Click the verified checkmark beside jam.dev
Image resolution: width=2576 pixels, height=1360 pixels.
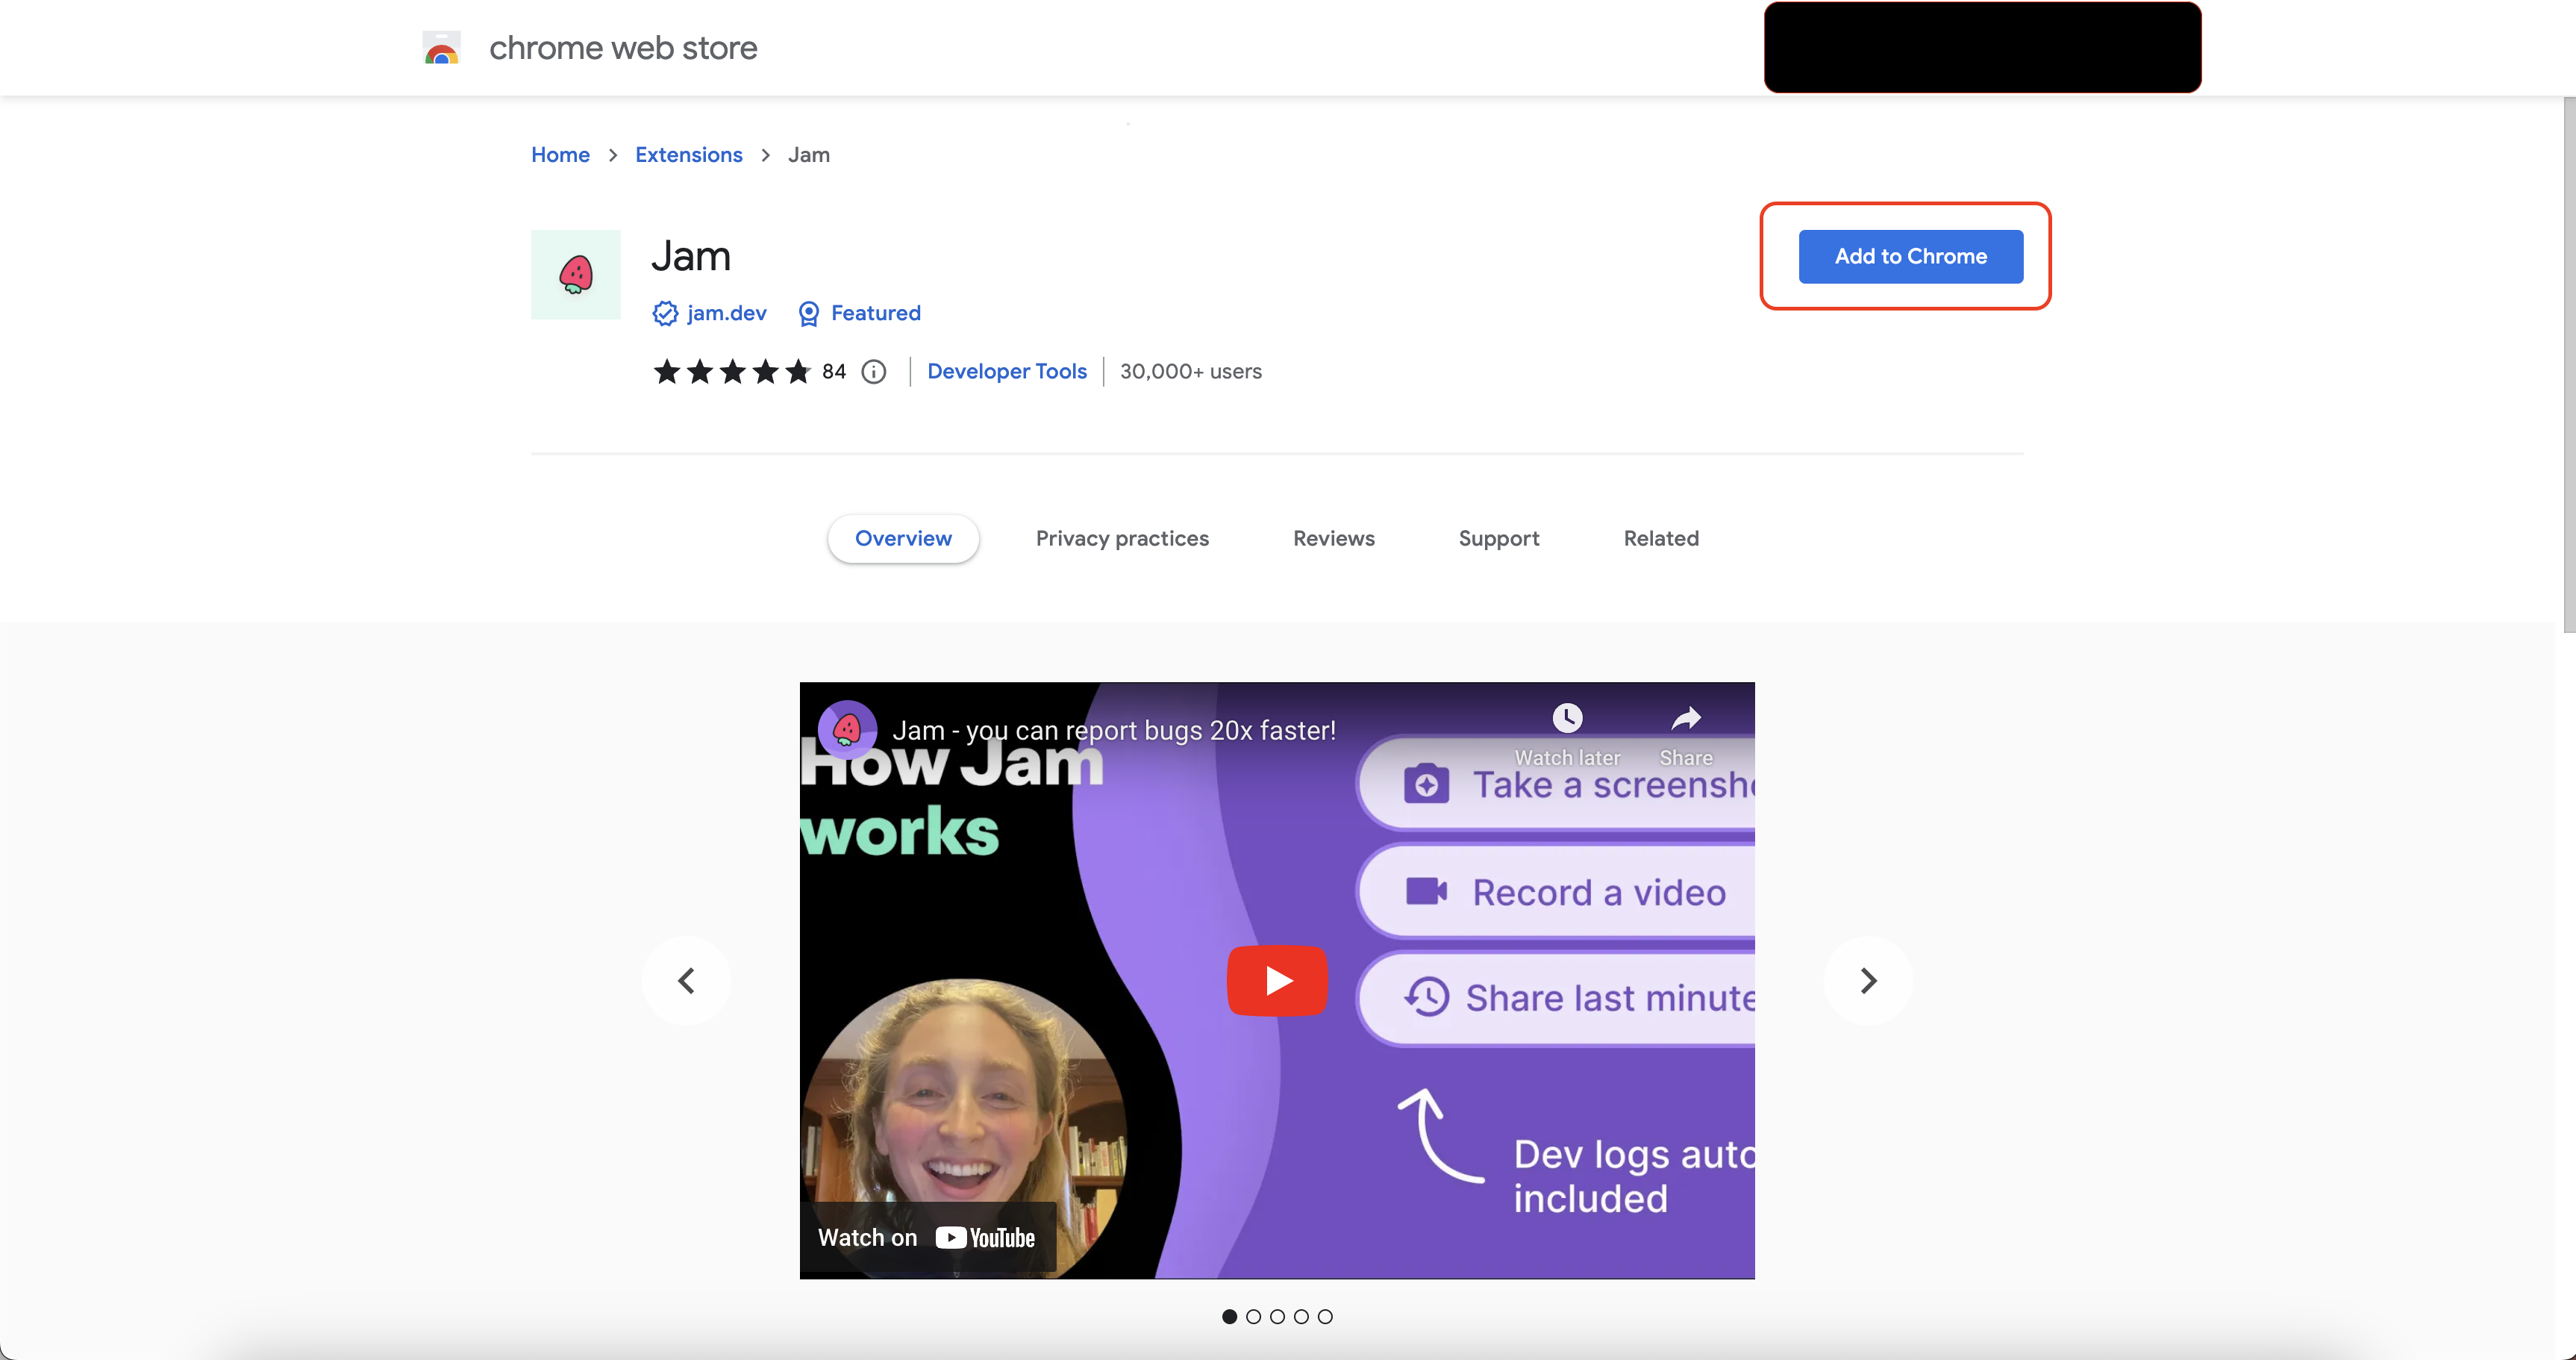[665, 314]
